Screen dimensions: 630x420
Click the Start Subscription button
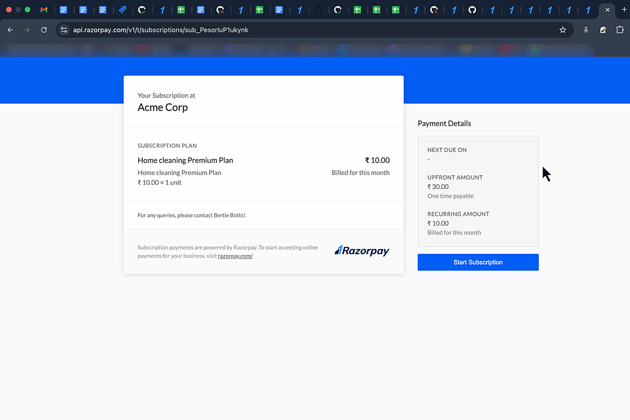478,262
